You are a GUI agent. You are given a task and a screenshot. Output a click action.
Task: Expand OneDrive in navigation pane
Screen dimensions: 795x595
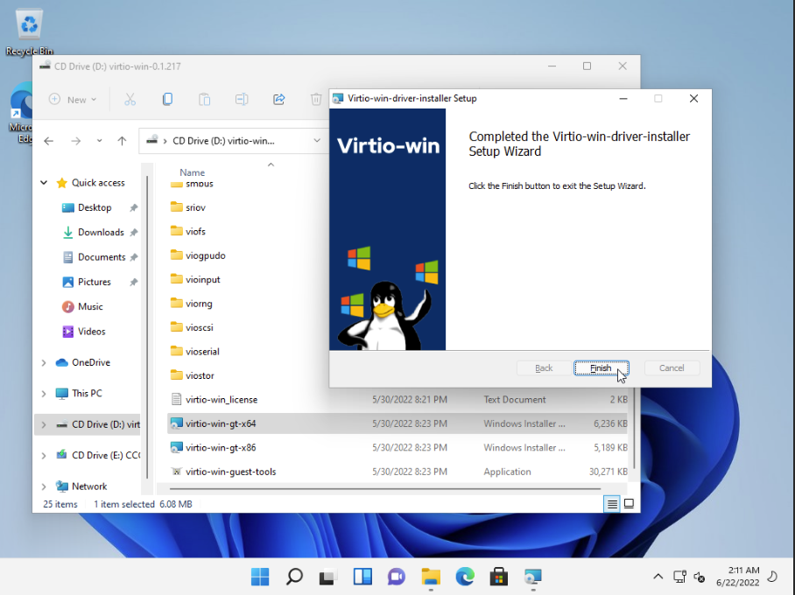point(44,362)
